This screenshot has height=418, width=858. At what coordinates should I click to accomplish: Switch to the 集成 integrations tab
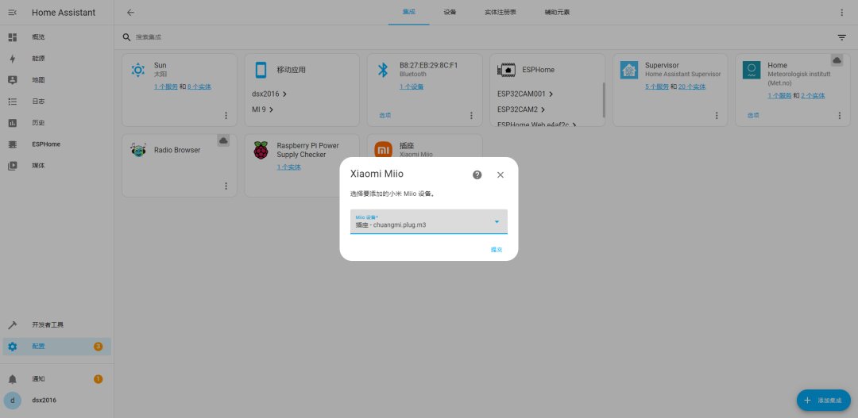[409, 12]
